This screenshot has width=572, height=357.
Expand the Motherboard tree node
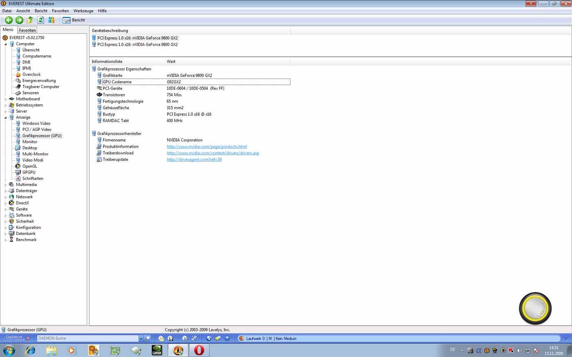[x=6, y=99]
